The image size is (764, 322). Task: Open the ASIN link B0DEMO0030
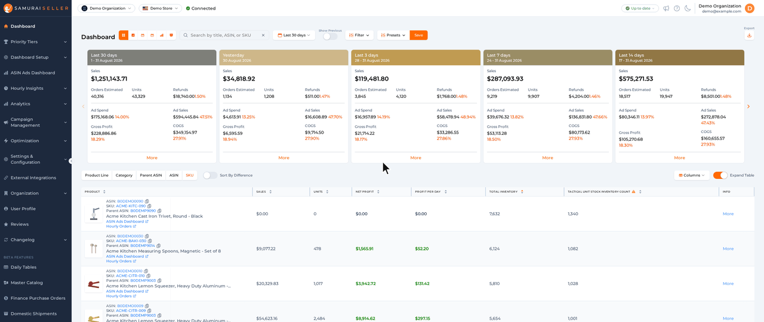(x=130, y=236)
